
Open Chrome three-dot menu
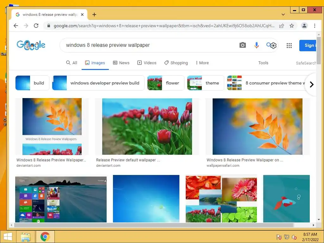(315, 26)
